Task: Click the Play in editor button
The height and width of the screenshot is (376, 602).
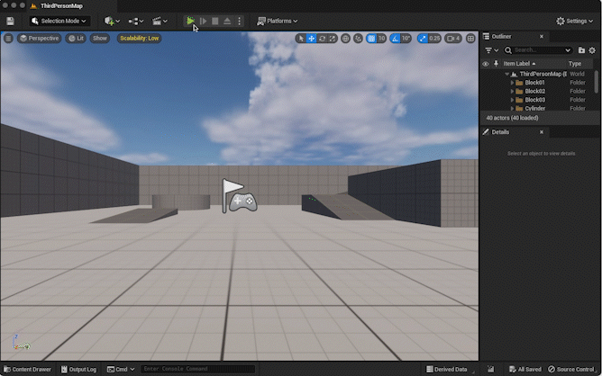Action: click(x=190, y=21)
